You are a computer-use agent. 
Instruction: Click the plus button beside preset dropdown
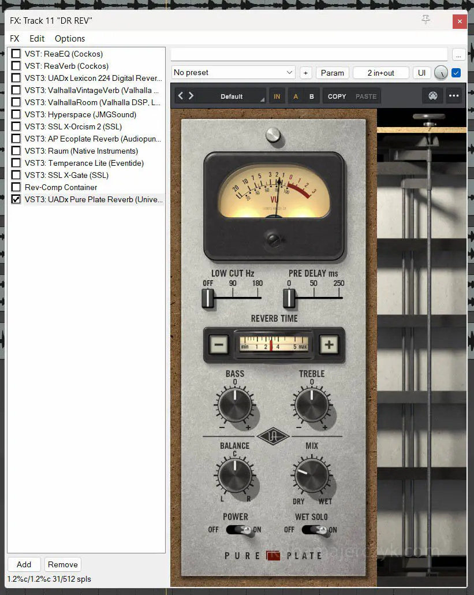[x=305, y=73]
